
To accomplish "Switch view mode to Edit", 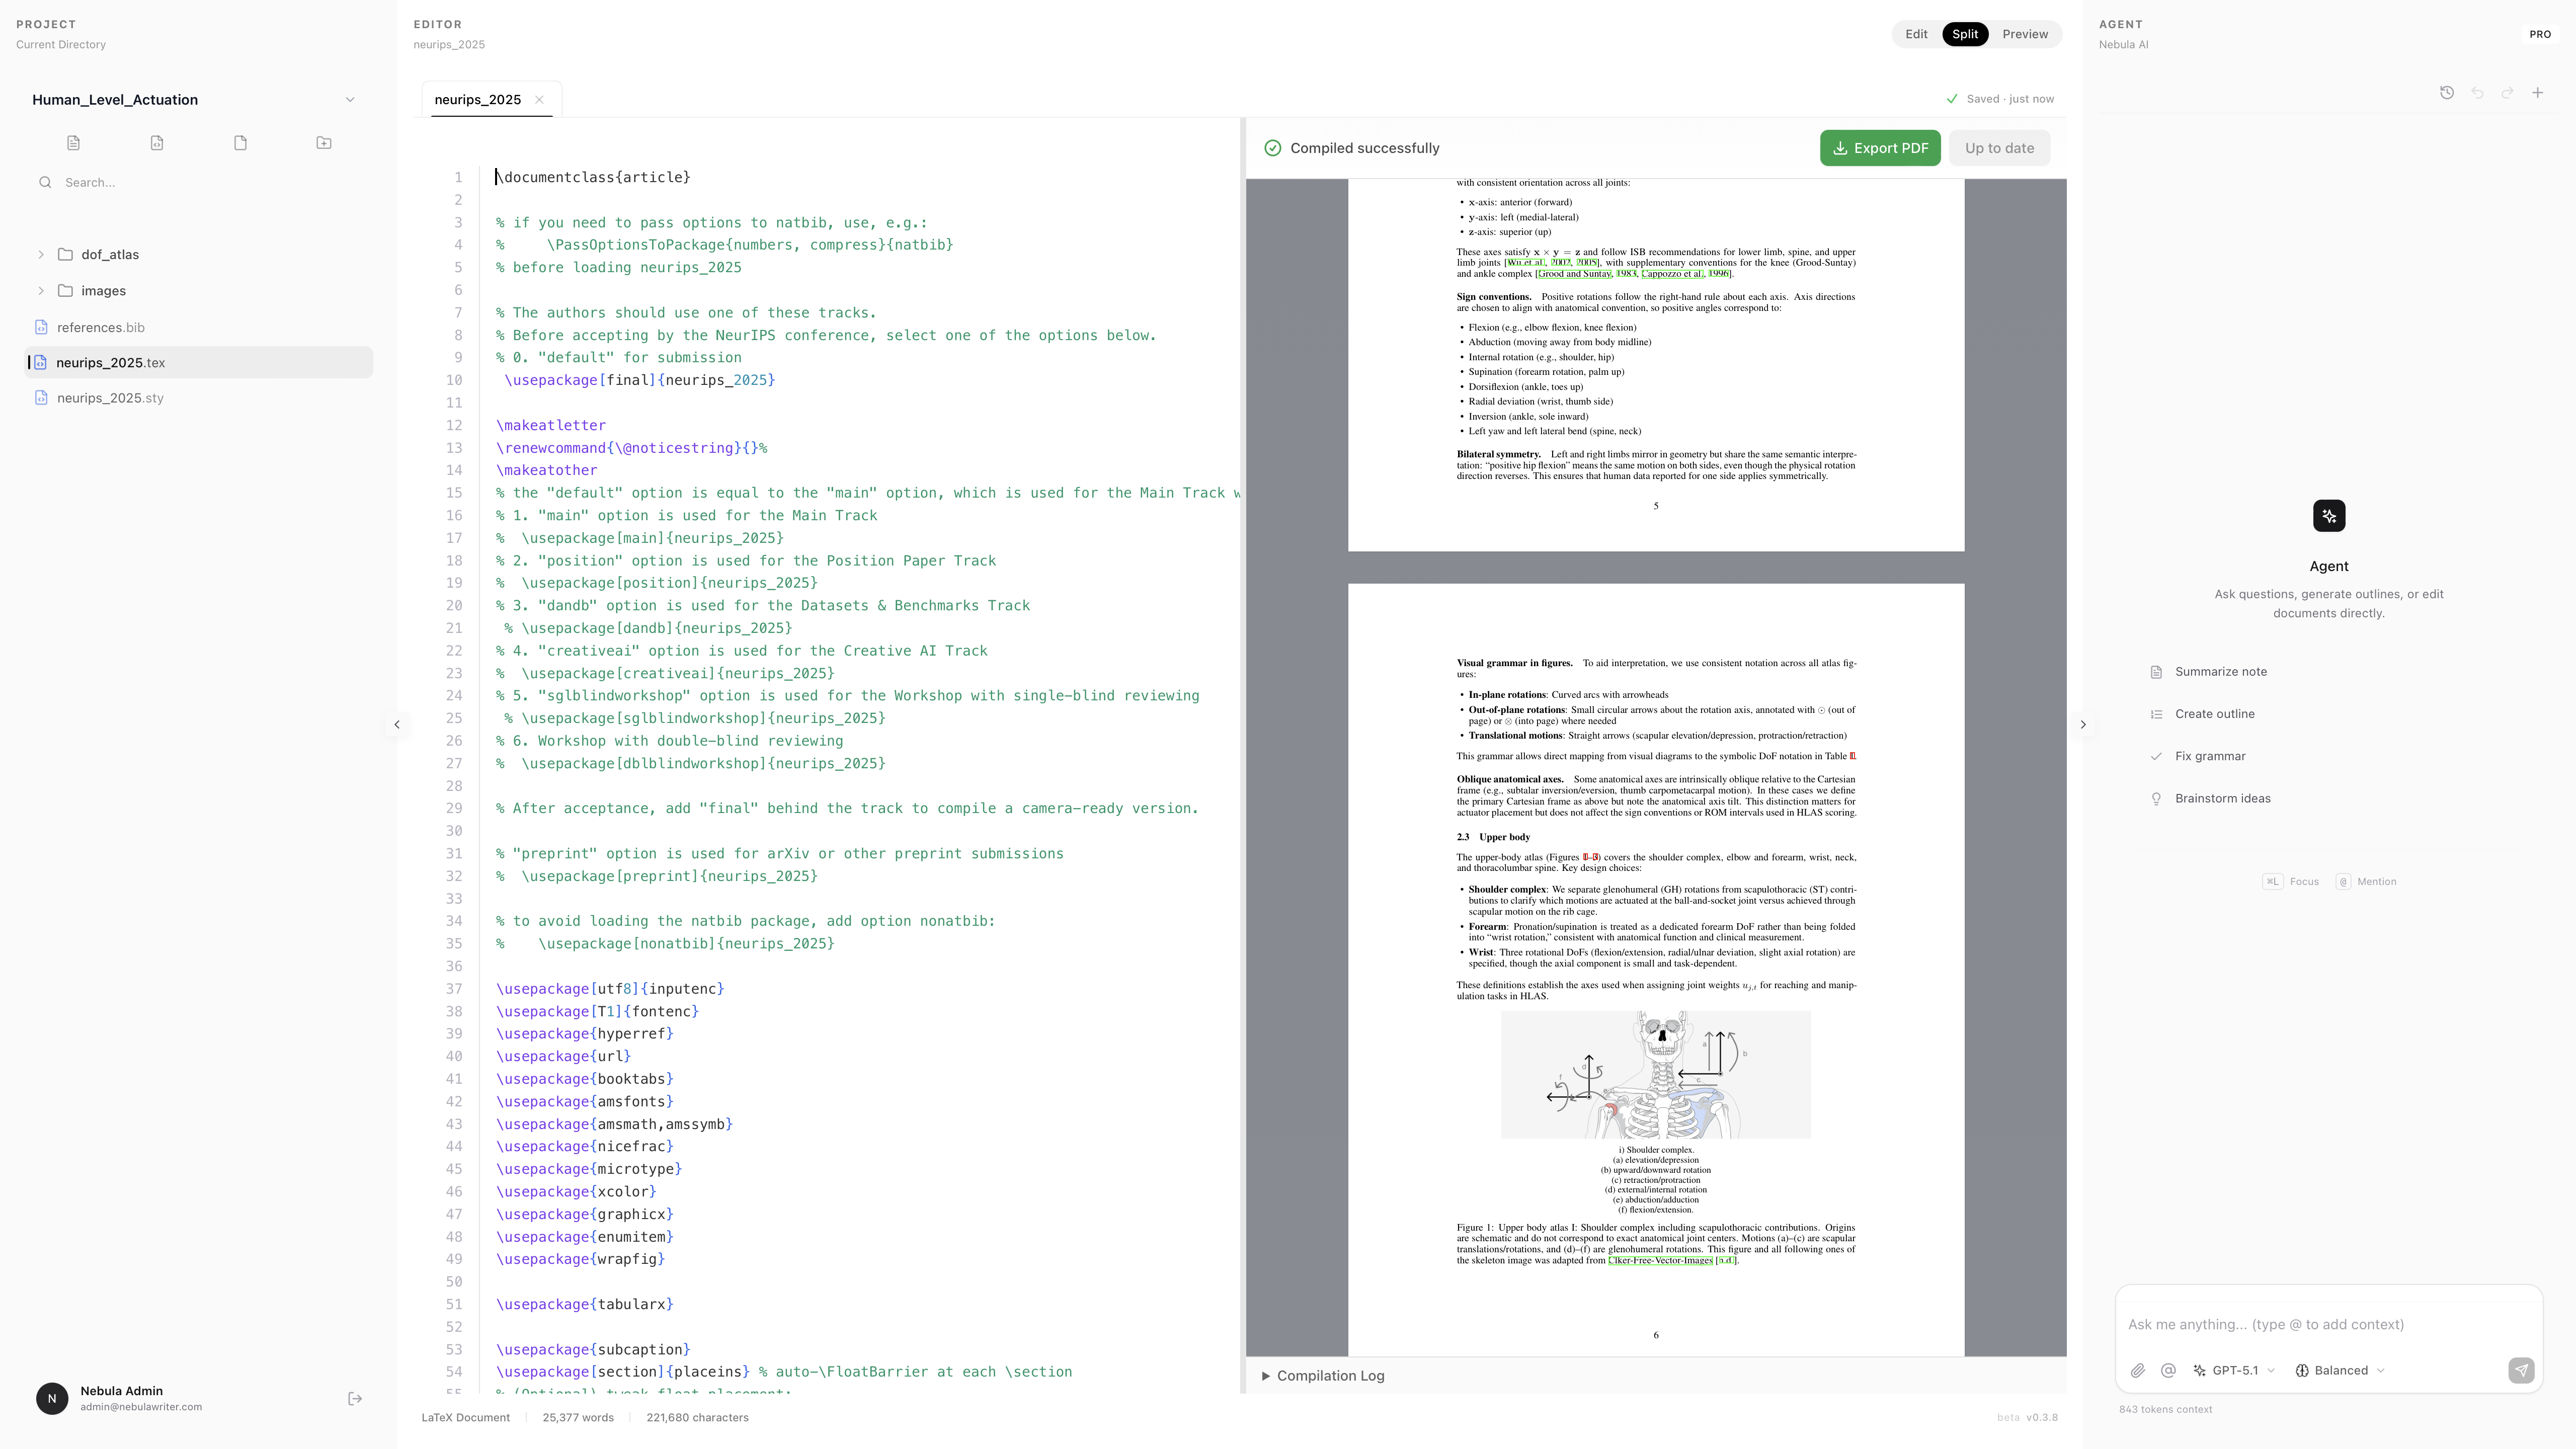I will (1916, 34).
